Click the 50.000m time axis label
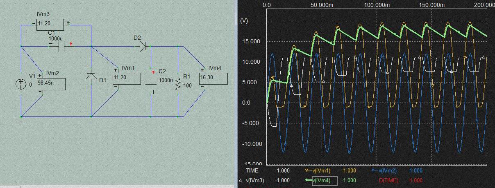This screenshot has width=495, height=188. 321,5
